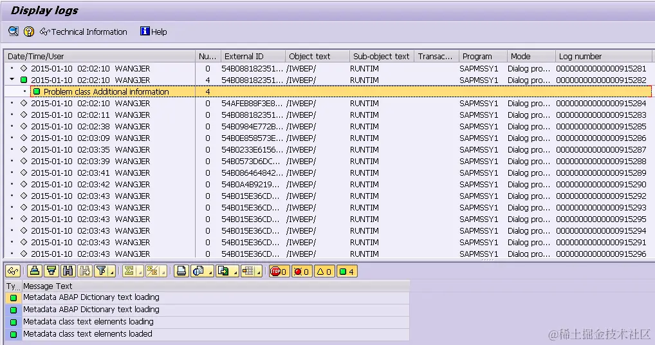Click diamond icon of log 915284 row

pyautogui.click(x=24, y=103)
